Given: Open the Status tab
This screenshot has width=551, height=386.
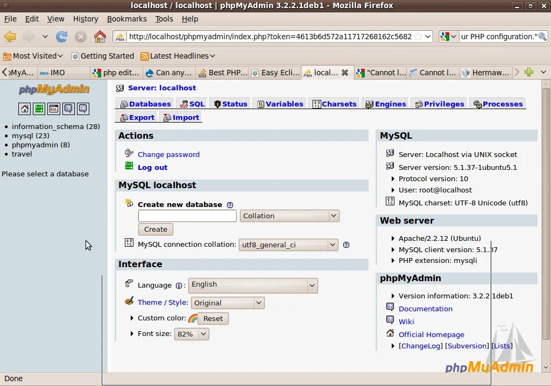Looking at the screenshot, I should pos(230,104).
